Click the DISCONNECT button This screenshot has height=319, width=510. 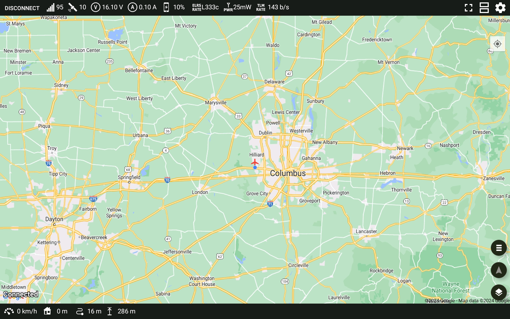click(x=22, y=8)
